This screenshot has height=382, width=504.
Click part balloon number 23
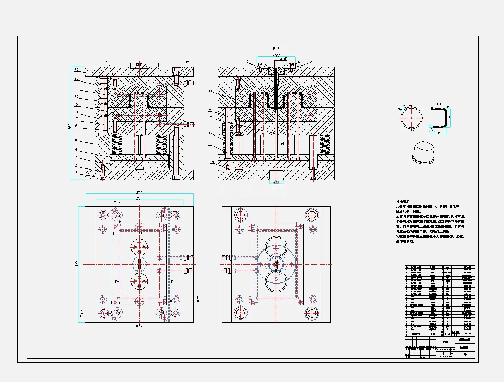click(211, 144)
